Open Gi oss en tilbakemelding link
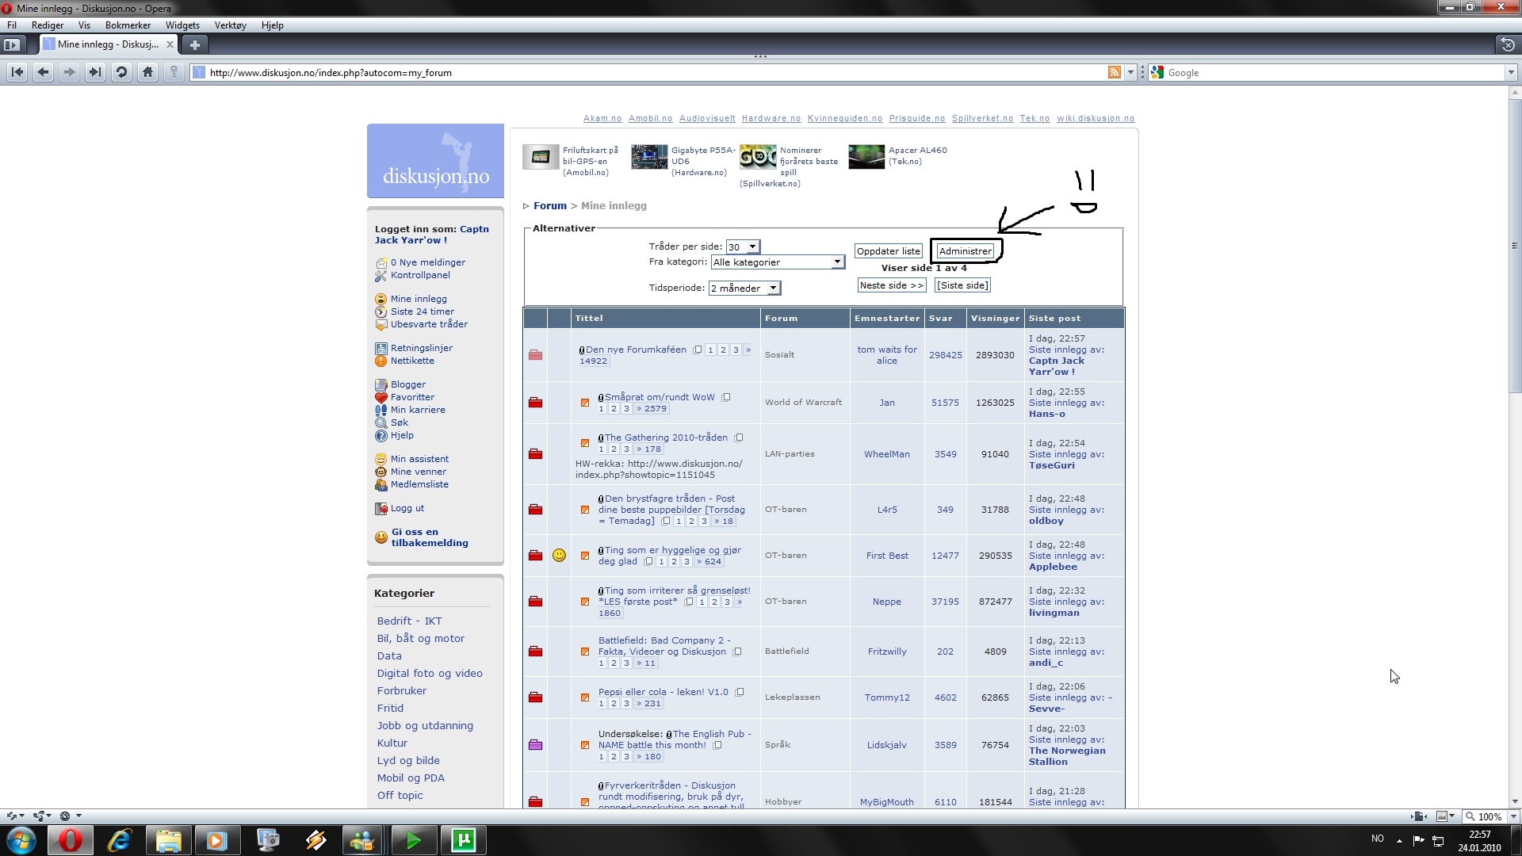The width and height of the screenshot is (1522, 856). [430, 538]
